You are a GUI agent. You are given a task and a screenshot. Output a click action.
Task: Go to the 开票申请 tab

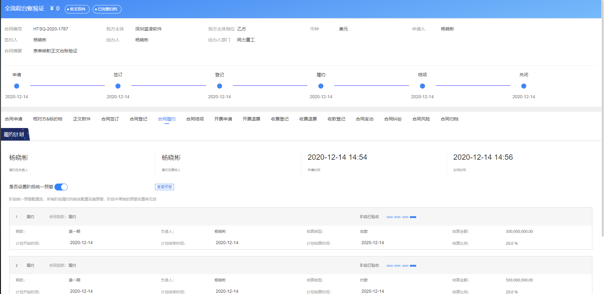click(223, 119)
